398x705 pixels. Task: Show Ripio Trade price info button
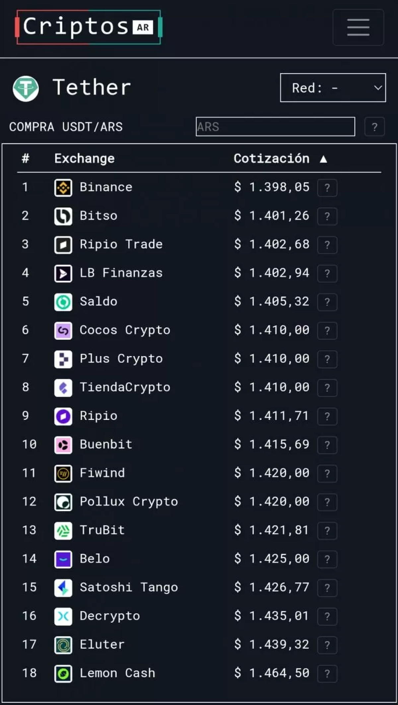327,245
